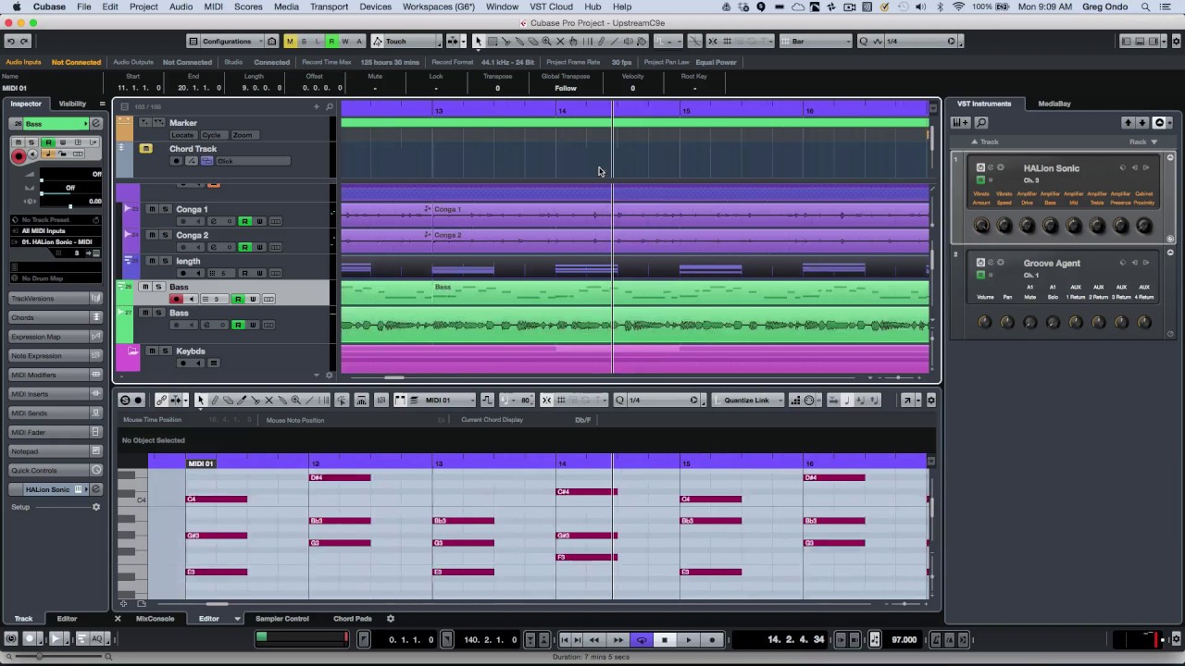Solo the Keybds track

pos(165,351)
